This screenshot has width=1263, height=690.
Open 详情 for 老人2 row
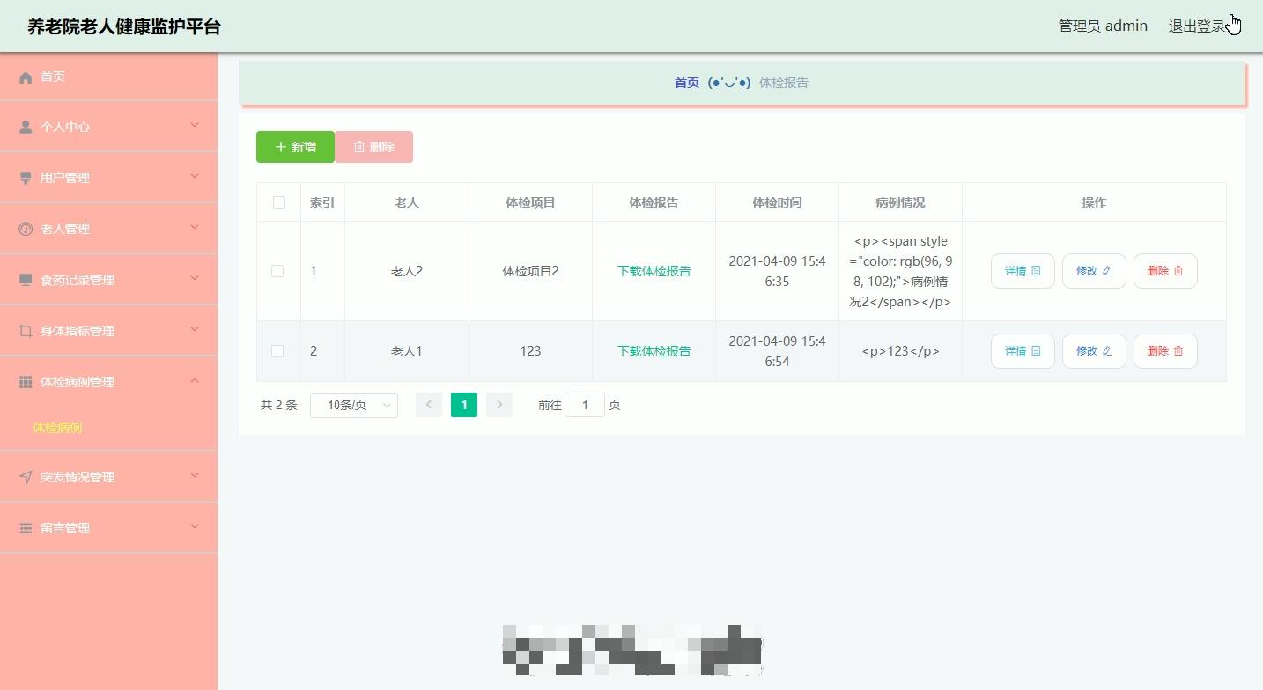1023,271
